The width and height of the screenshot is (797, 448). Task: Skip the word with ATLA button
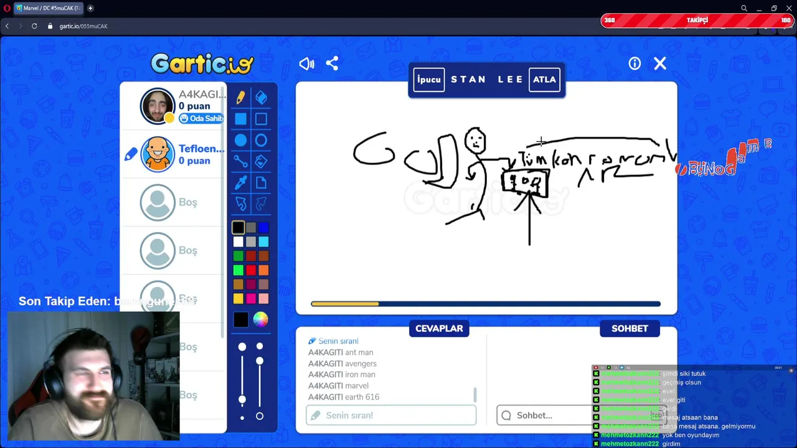pos(544,80)
